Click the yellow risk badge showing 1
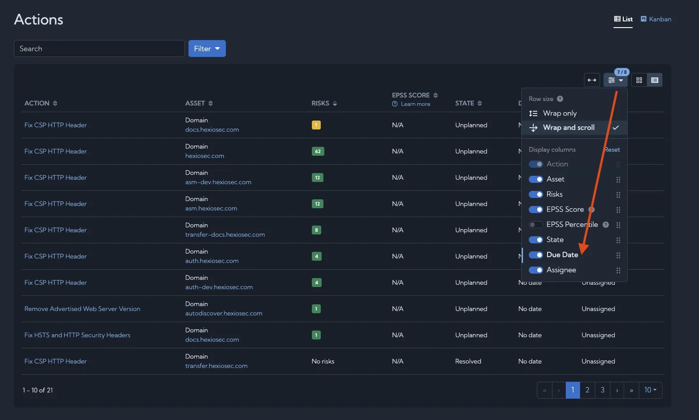699x420 pixels. point(316,125)
